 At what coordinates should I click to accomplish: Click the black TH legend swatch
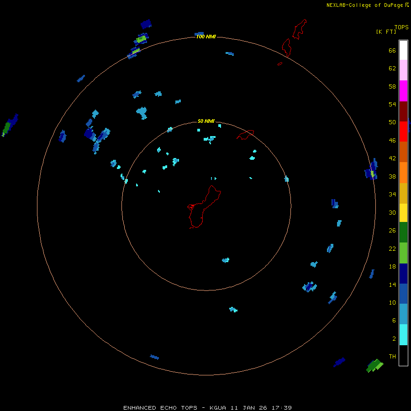coord(403,355)
